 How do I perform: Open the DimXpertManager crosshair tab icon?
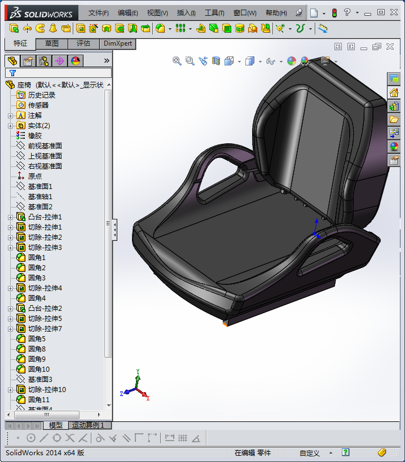pos(60,61)
